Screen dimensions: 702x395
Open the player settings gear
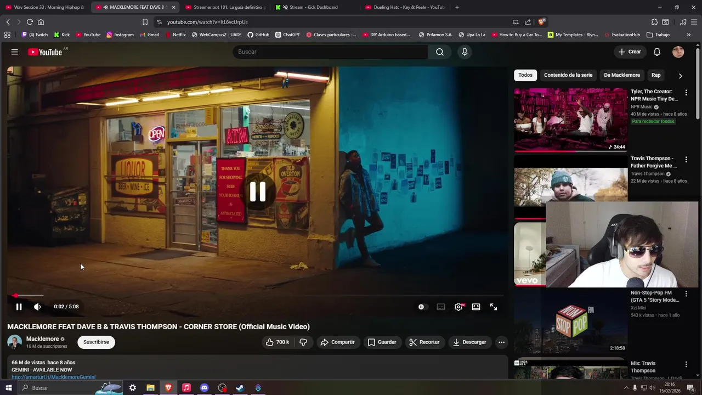point(458,307)
